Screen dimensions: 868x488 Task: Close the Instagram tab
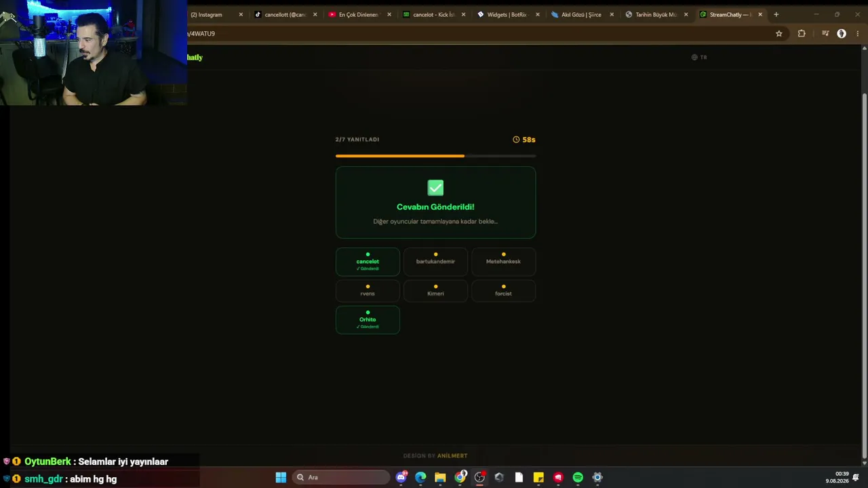pos(241,14)
